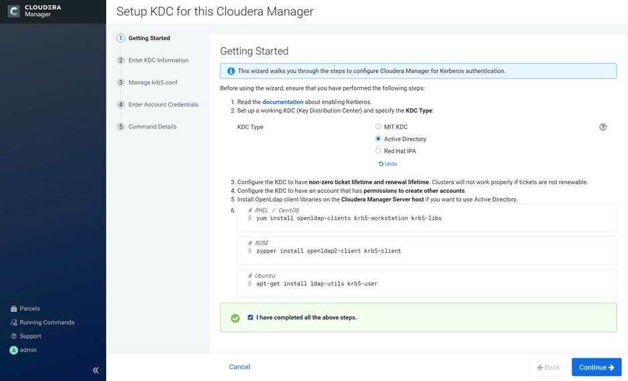Collapse the sidebar with double-chevron icon
The height and width of the screenshot is (381, 628).
click(x=95, y=370)
